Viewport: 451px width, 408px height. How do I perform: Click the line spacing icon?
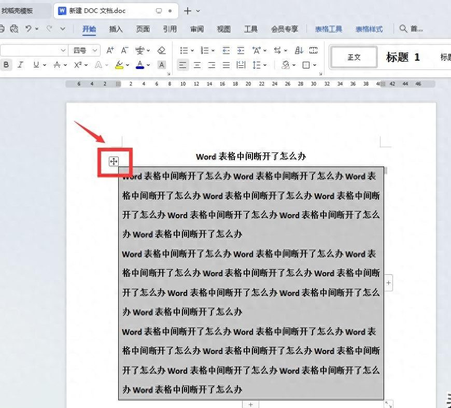pos(256,65)
